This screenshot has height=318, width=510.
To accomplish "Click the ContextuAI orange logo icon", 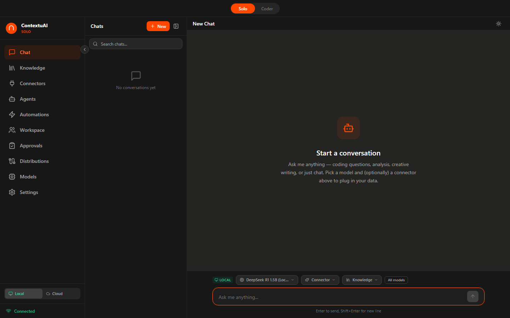I will (x=11, y=28).
